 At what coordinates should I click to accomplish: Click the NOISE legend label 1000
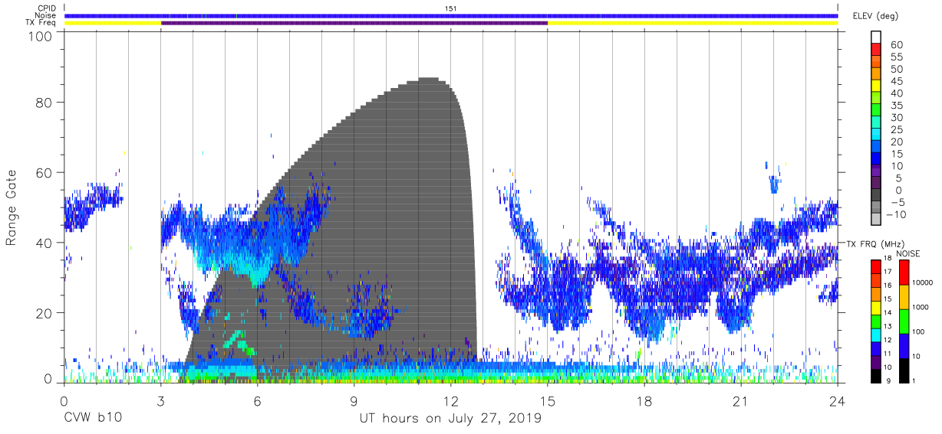920,307
